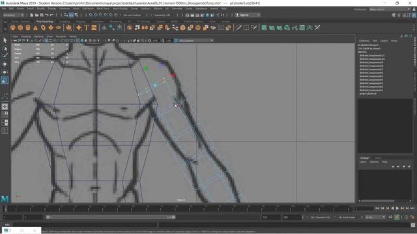Open the Sign In account dropdown

coord(248,15)
